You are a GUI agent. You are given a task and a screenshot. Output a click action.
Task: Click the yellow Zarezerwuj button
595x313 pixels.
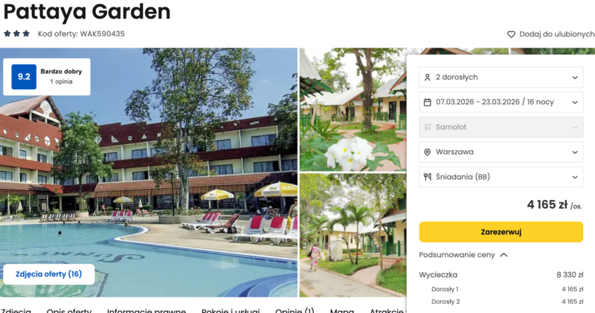pyautogui.click(x=501, y=232)
